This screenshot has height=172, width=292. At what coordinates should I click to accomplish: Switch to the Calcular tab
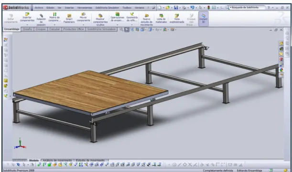coord(54,29)
